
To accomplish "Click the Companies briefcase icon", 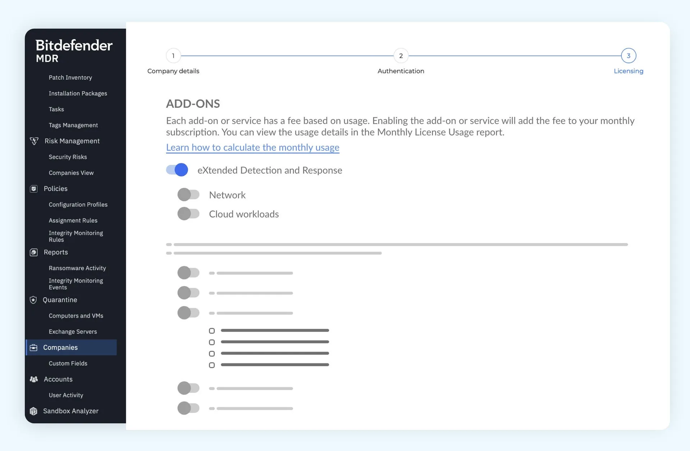I will pyautogui.click(x=34, y=347).
